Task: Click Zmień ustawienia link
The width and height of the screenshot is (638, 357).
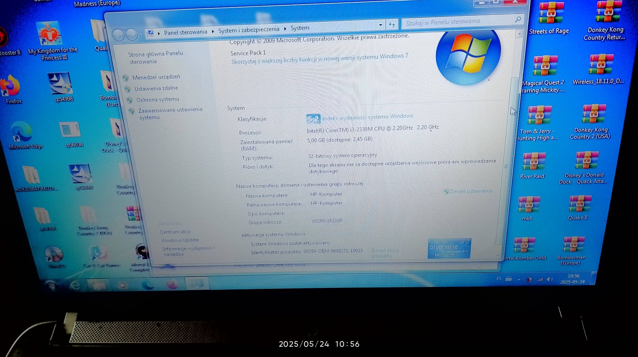Action: 471,191
